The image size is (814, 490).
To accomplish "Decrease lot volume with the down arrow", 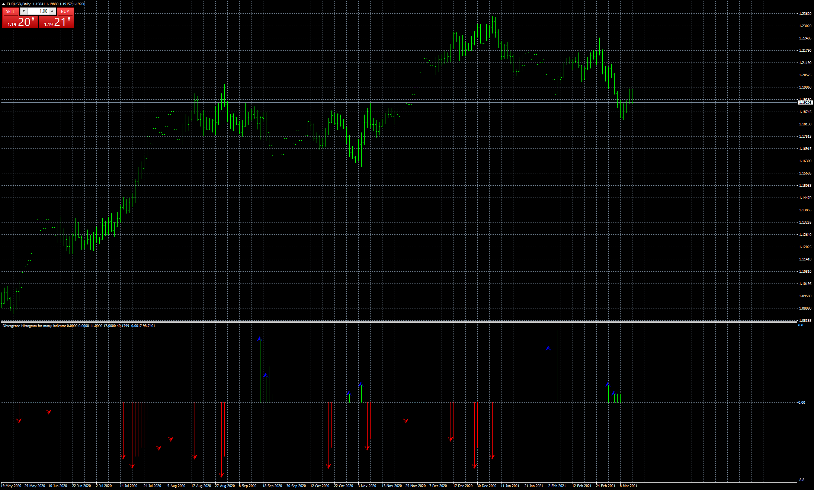I will pos(23,11).
